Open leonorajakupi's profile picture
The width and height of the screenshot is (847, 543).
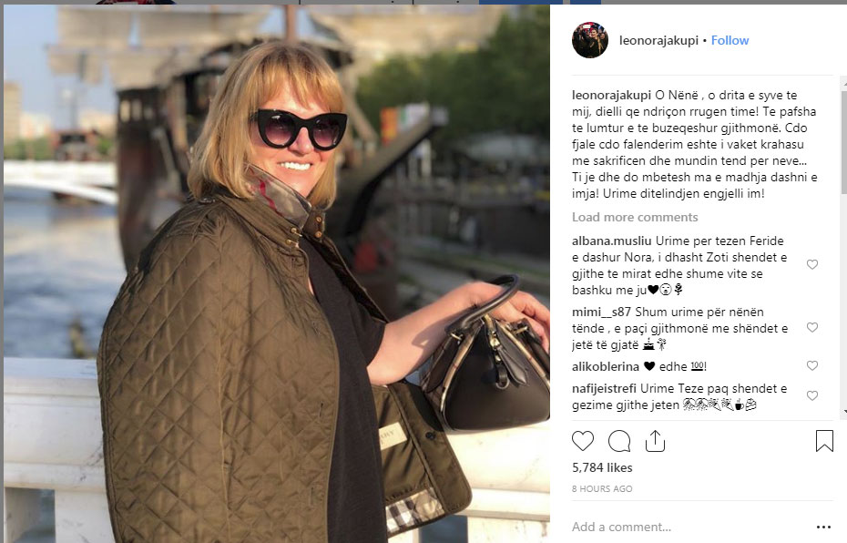point(590,40)
